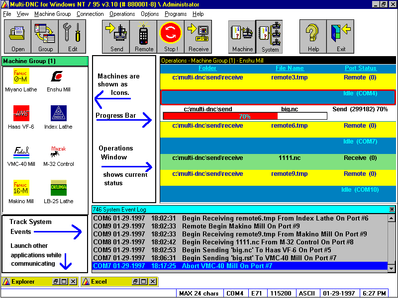398x298 pixels.
Task: Open the Programs menu
Action: coord(176,14)
